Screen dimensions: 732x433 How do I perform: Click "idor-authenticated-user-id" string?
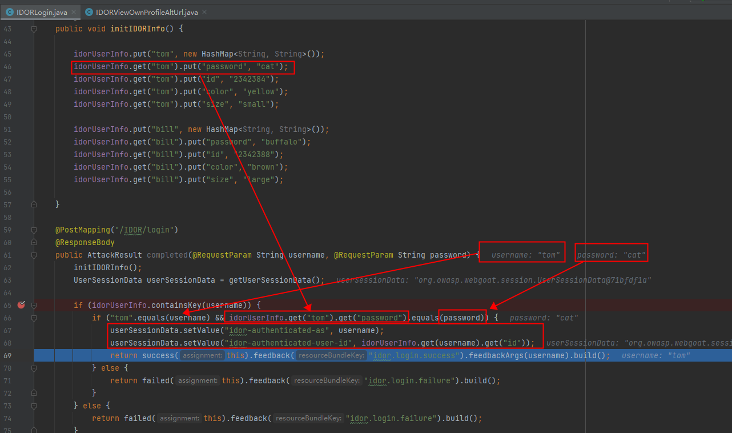click(290, 343)
